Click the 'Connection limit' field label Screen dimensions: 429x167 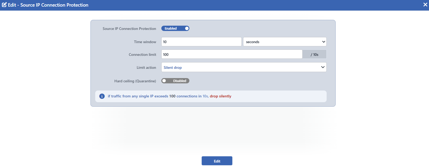142,55
